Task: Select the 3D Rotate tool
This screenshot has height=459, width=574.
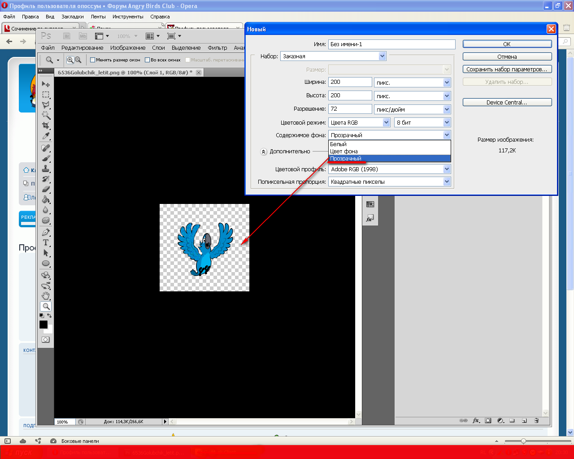Action: click(46, 275)
